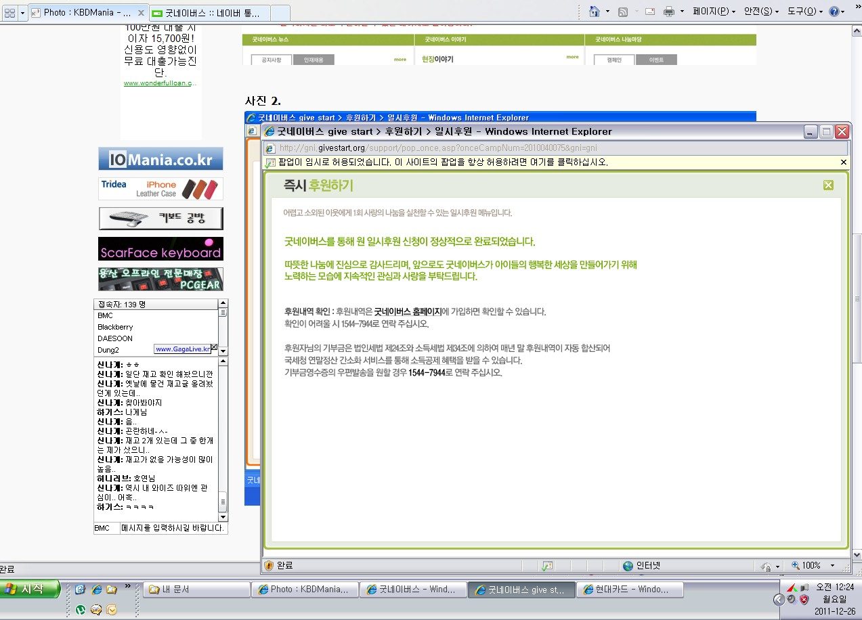Open 안전(S) menu
The image size is (862, 620).
[x=761, y=12]
